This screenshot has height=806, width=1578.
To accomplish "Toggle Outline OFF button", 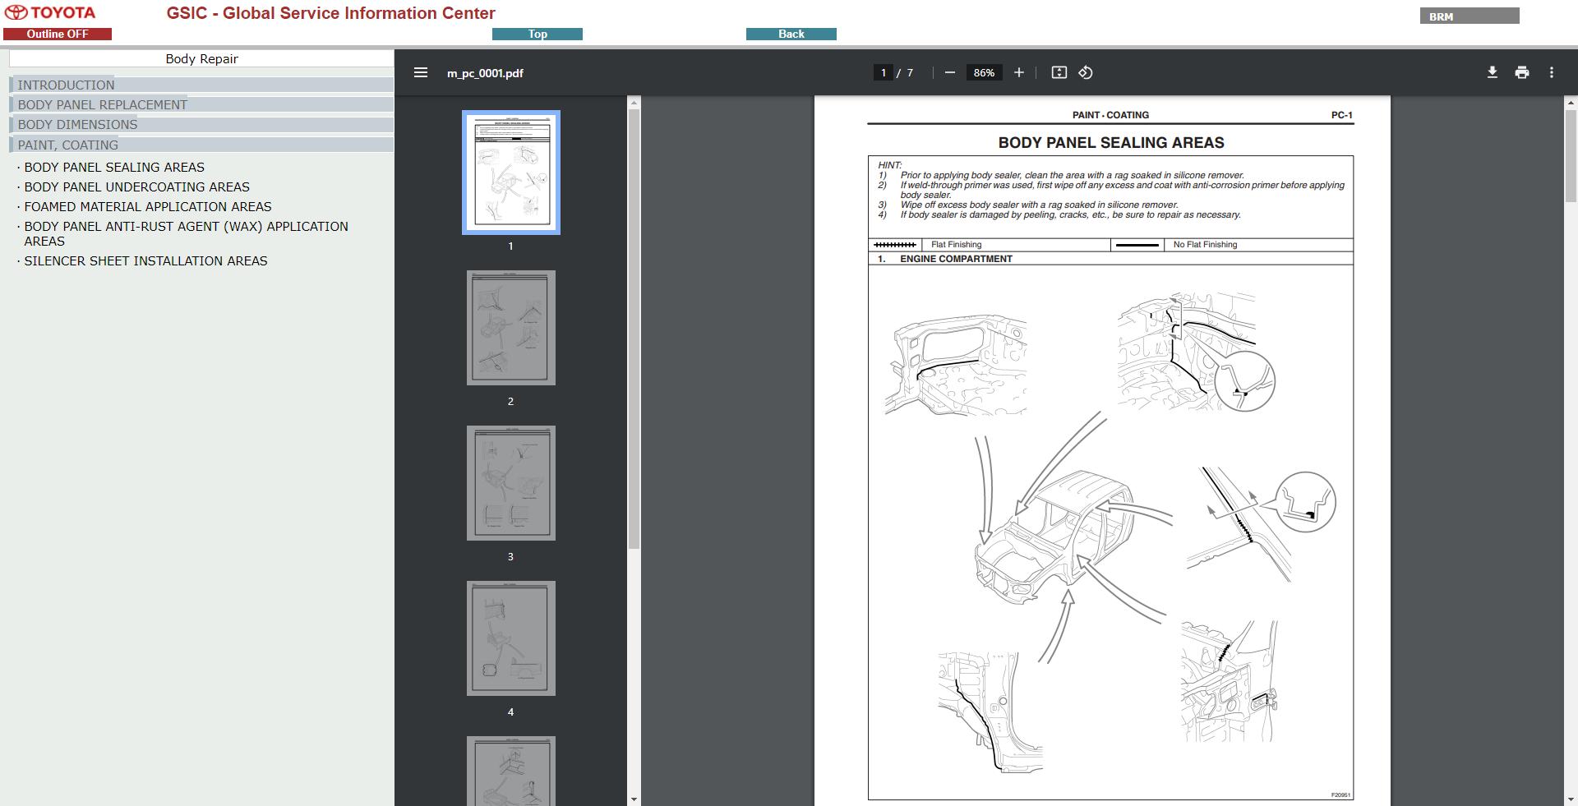I will (58, 34).
